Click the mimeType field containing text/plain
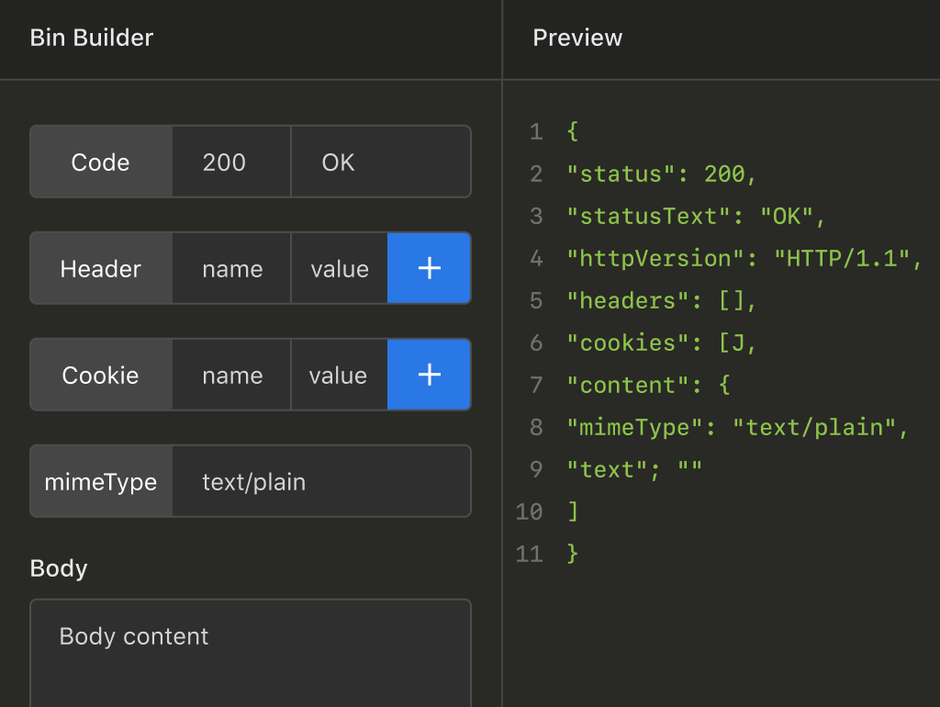The image size is (940, 707). (x=321, y=482)
